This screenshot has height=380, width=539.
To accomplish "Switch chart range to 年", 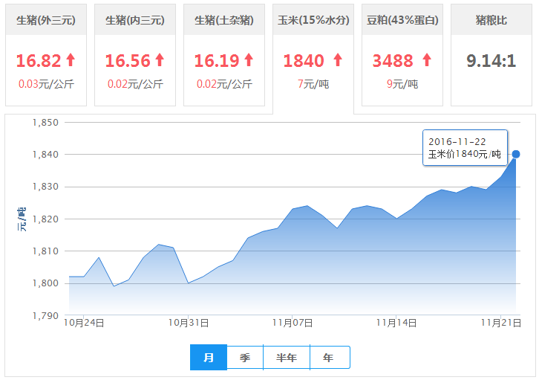I will [x=330, y=357].
